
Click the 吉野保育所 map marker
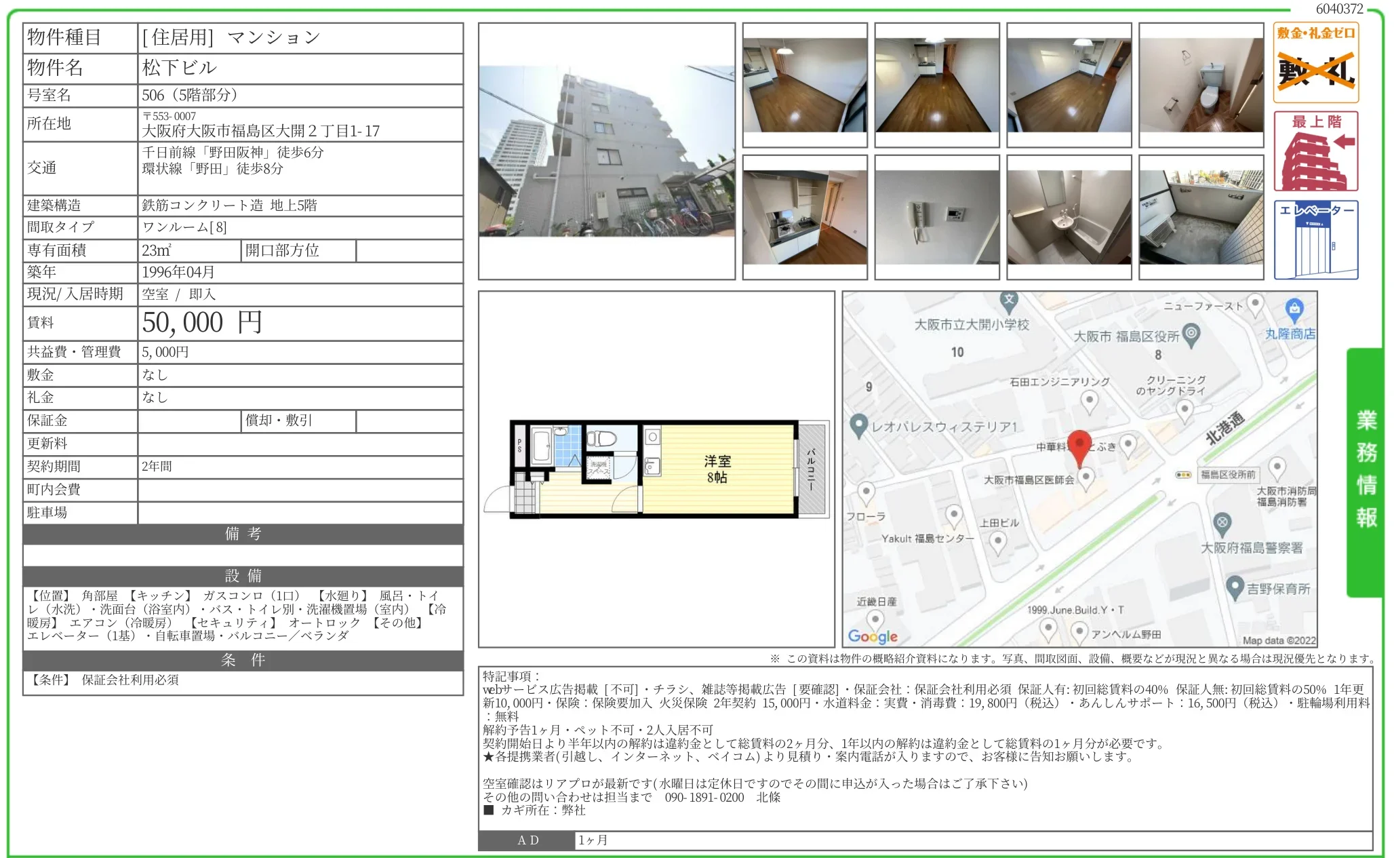pyautogui.click(x=1235, y=587)
